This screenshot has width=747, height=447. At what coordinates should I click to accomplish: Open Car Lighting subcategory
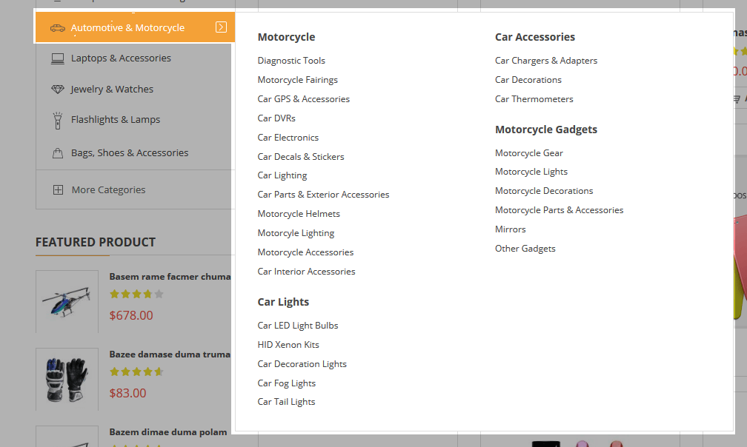(x=282, y=175)
